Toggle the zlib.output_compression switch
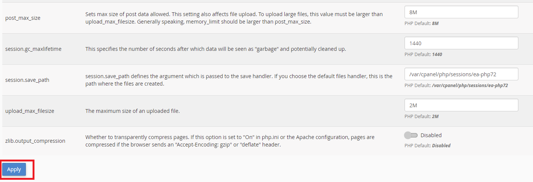This screenshot has height=182, width=533. [x=411, y=135]
